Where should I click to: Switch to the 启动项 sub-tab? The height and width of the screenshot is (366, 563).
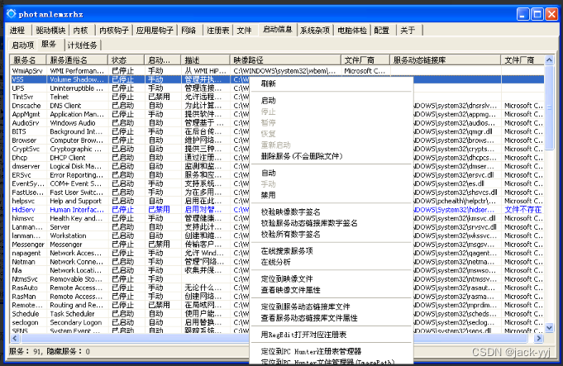tap(22, 45)
